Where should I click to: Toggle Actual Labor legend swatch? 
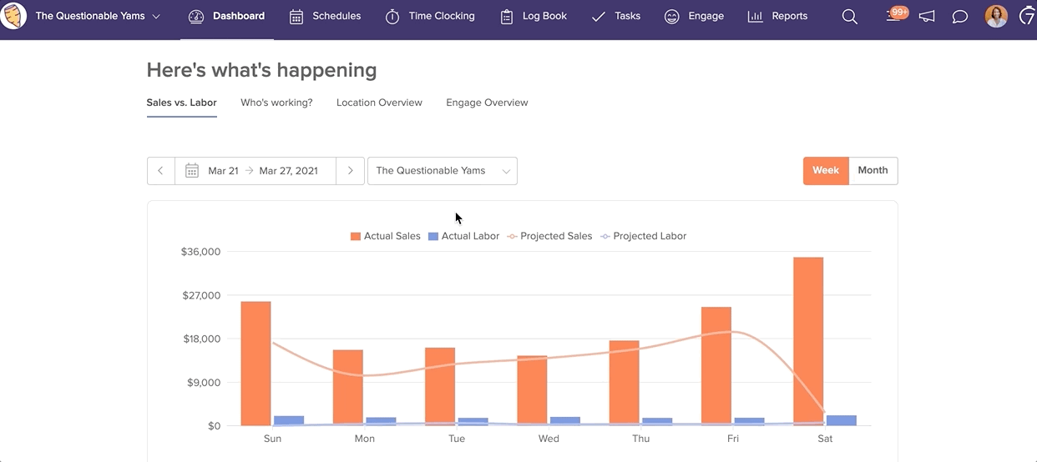433,236
